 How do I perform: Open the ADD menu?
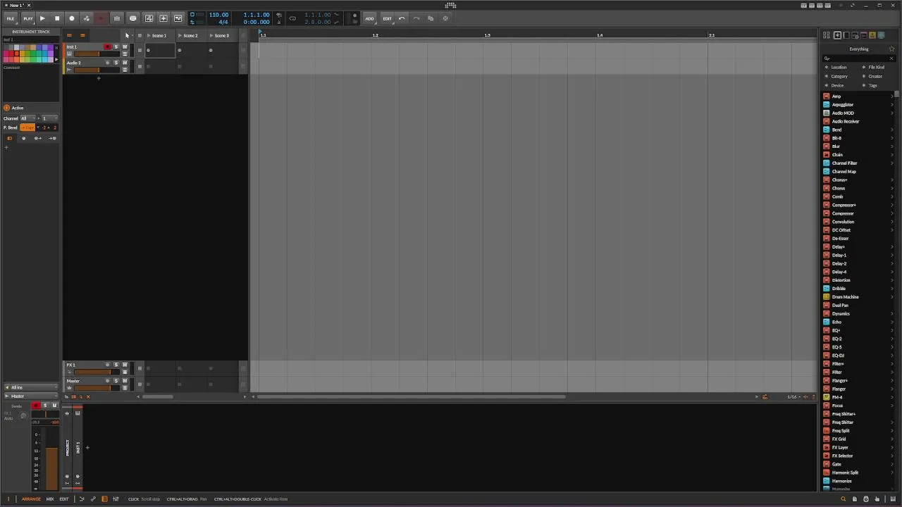(369, 18)
